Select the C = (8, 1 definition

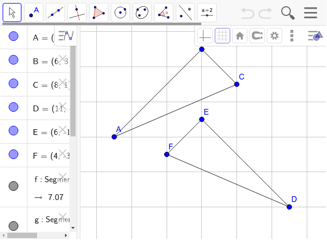click(x=51, y=85)
